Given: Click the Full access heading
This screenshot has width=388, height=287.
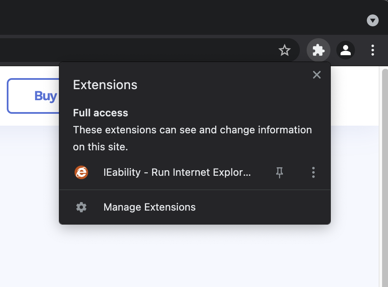Looking at the screenshot, I should tap(100, 113).
